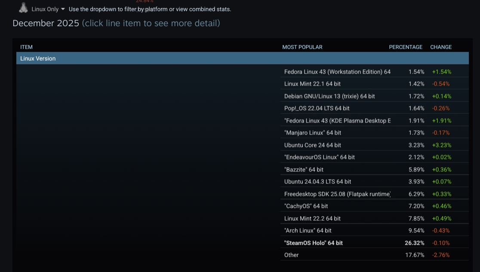Click the 1.54% Fedora Workstation percentage

pyautogui.click(x=416, y=72)
